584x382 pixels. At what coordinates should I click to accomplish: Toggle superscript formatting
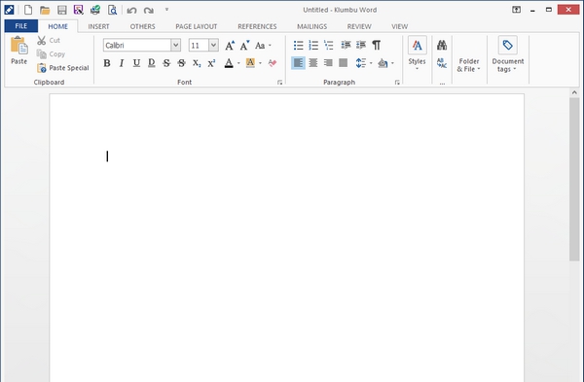[211, 63]
